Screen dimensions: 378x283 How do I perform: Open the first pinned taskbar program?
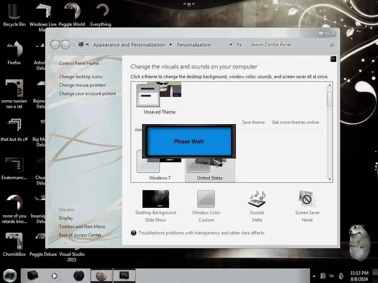click(x=32, y=276)
